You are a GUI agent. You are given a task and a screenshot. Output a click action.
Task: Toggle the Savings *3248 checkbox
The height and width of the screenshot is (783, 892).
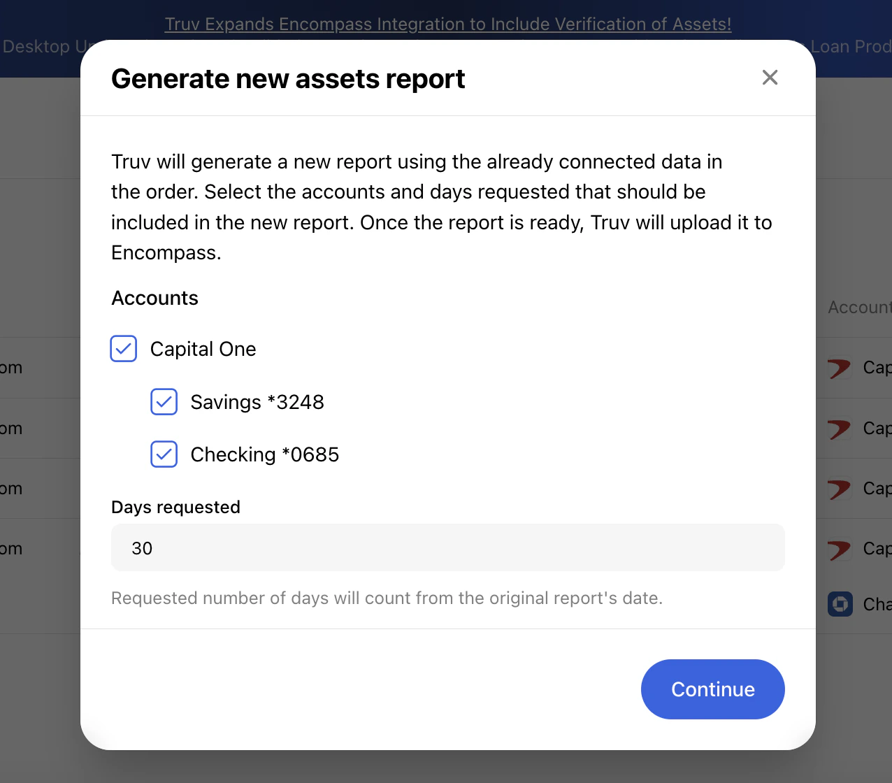164,401
